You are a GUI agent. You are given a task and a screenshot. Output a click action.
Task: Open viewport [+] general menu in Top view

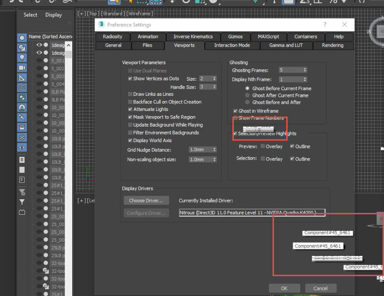pyautogui.click(x=82, y=14)
